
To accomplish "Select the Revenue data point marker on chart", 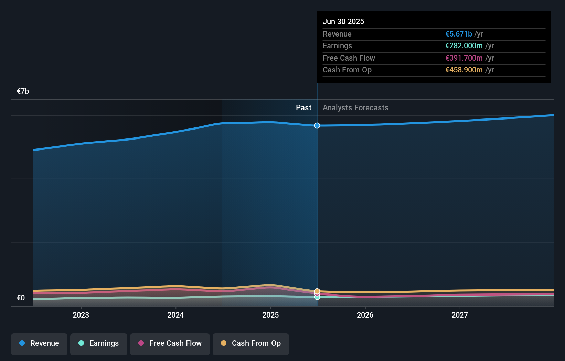I will tap(317, 125).
